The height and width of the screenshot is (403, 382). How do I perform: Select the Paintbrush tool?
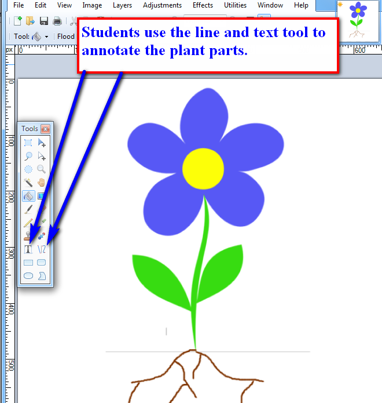pyautogui.click(x=28, y=209)
